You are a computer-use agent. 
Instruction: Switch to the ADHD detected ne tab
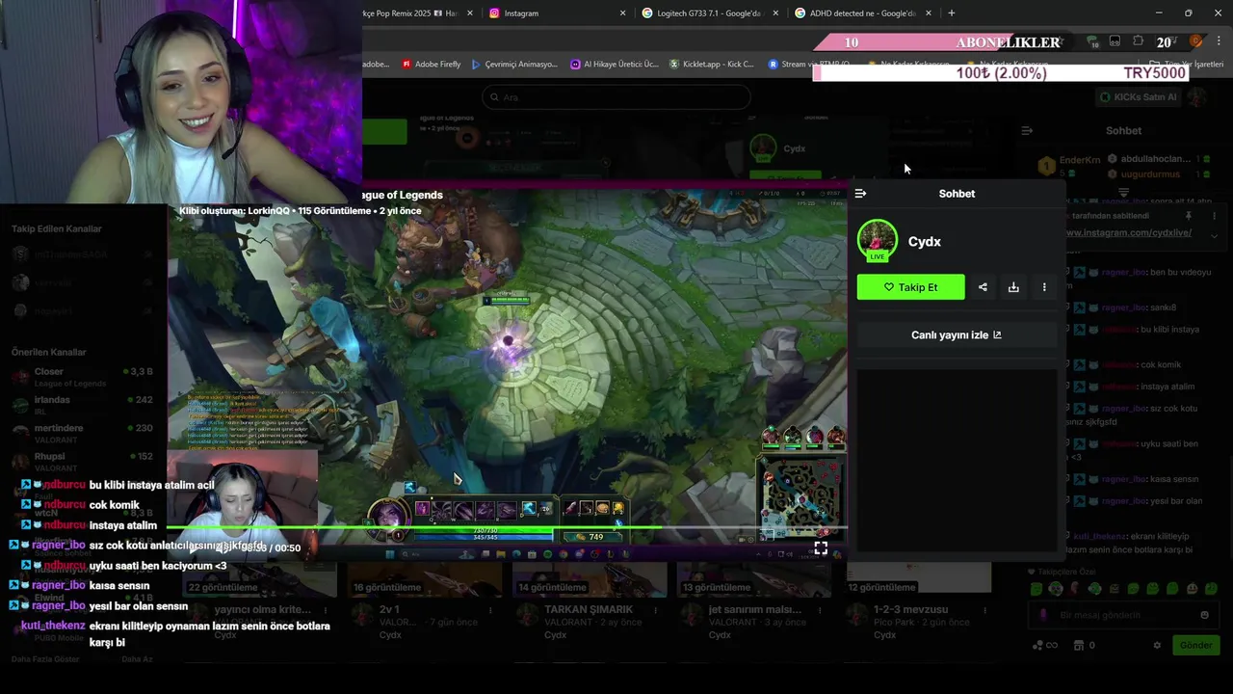[862, 13]
